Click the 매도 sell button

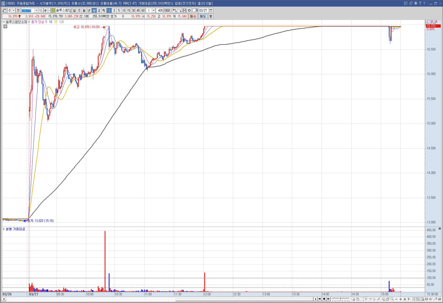point(203,16)
